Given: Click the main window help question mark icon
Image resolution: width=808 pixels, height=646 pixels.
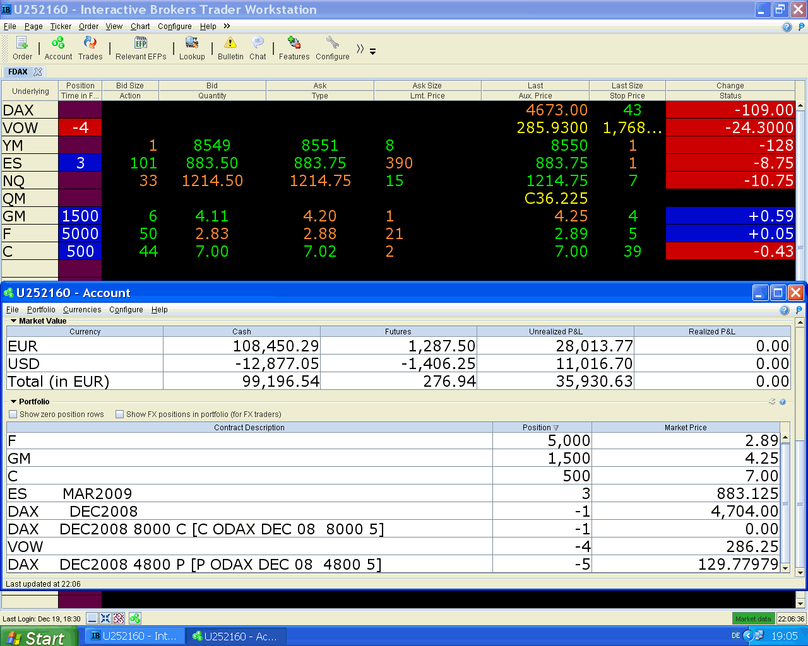Looking at the screenshot, I should (787, 26).
